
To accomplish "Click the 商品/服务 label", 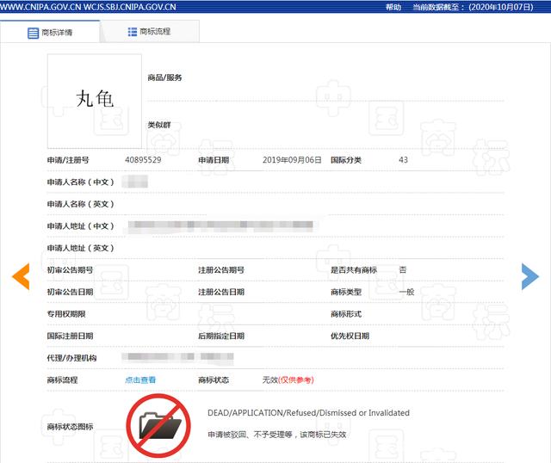I will tap(164, 77).
